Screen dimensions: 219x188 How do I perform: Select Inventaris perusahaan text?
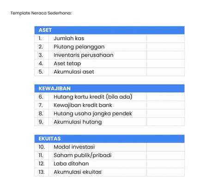84,55
